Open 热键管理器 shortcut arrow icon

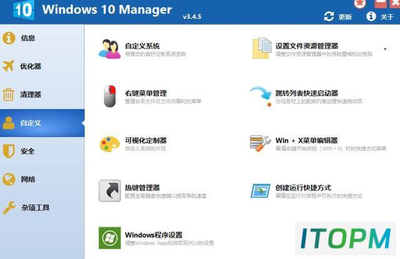(110, 191)
